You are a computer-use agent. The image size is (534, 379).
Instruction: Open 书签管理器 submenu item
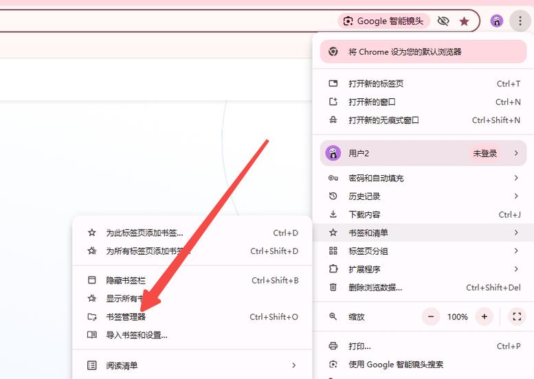click(192, 317)
